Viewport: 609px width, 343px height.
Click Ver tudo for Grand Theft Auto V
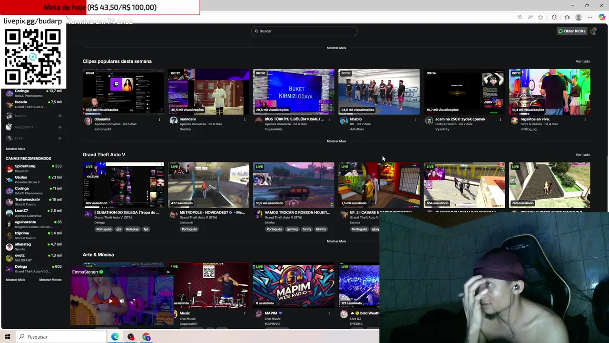coord(583,155)
